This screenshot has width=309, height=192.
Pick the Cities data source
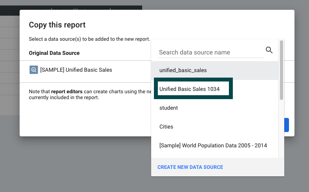click(x=215, y=127)
